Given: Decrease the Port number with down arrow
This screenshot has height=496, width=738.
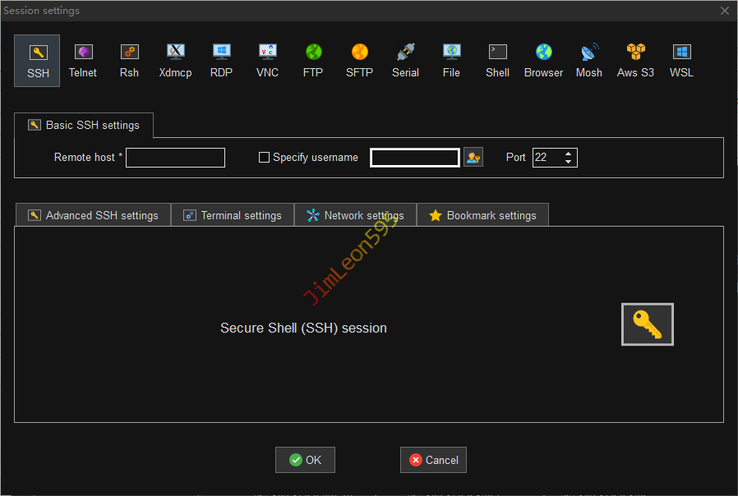Looking at the screenshot, I should (x=569, y=162).
